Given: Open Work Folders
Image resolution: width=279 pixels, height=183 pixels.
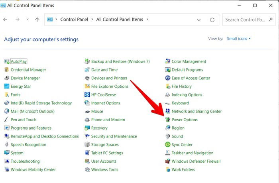Looking at the screenshot, I should (183, 169).
